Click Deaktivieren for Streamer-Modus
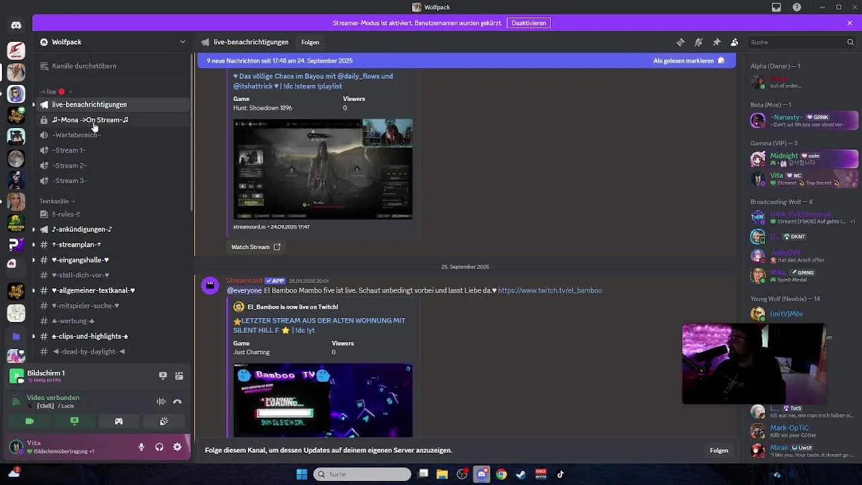The image size is (862, 485). 529,23
